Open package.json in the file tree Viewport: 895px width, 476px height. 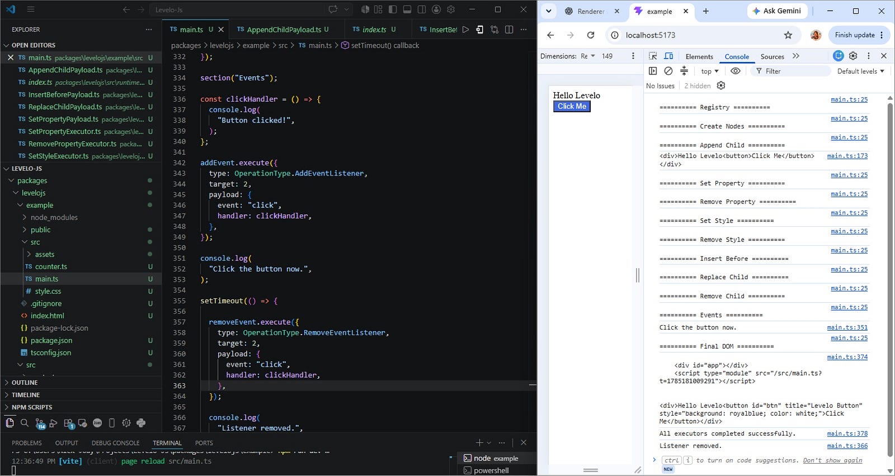(x=51, y=340)
